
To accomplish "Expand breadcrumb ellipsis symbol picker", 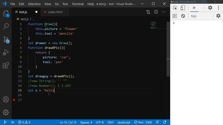I will coord(33,19).
